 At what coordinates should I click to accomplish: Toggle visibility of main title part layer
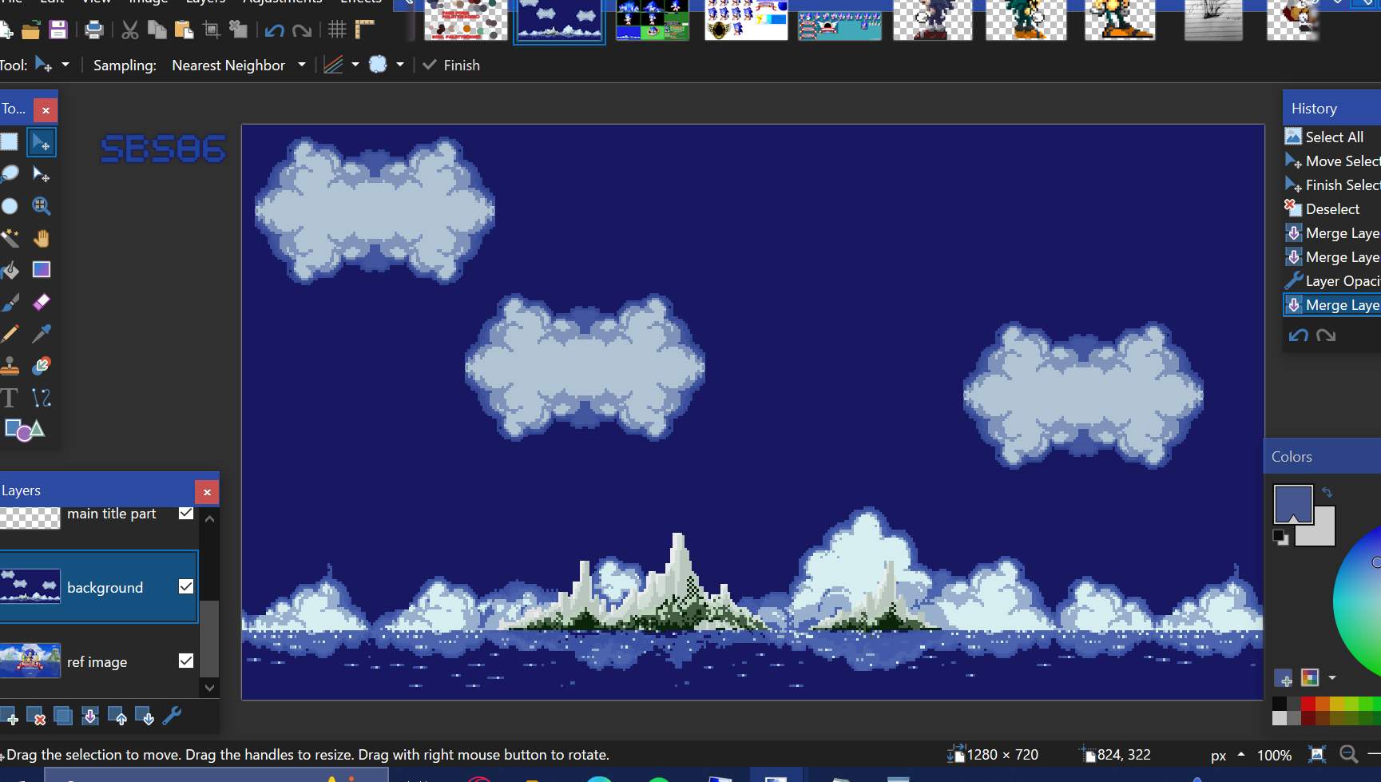pos(186,513)
